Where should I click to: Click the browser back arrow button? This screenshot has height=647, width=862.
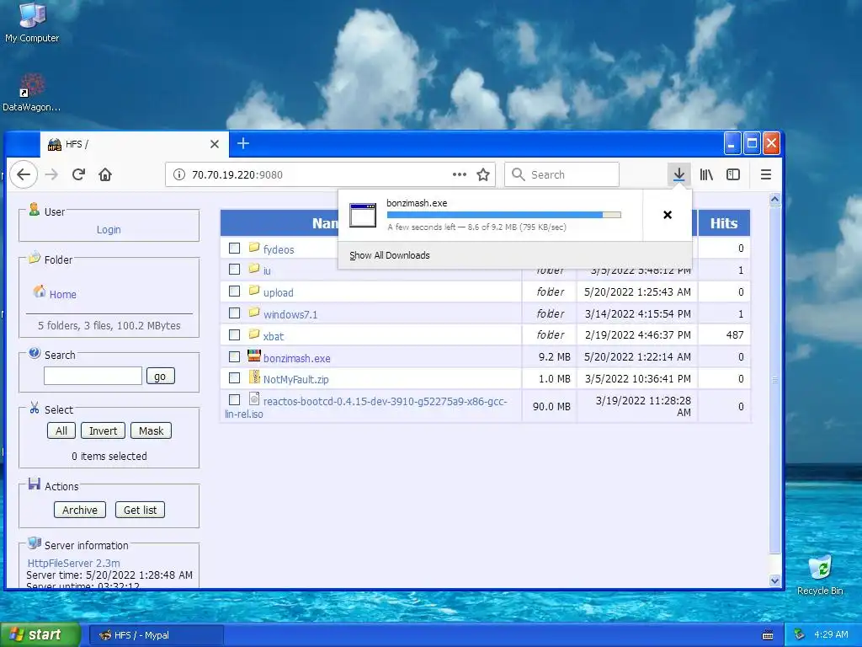tap(23, 175)
